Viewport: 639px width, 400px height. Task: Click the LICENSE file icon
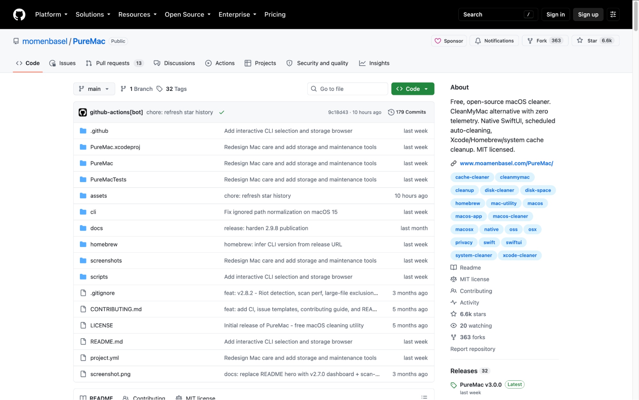83,325
